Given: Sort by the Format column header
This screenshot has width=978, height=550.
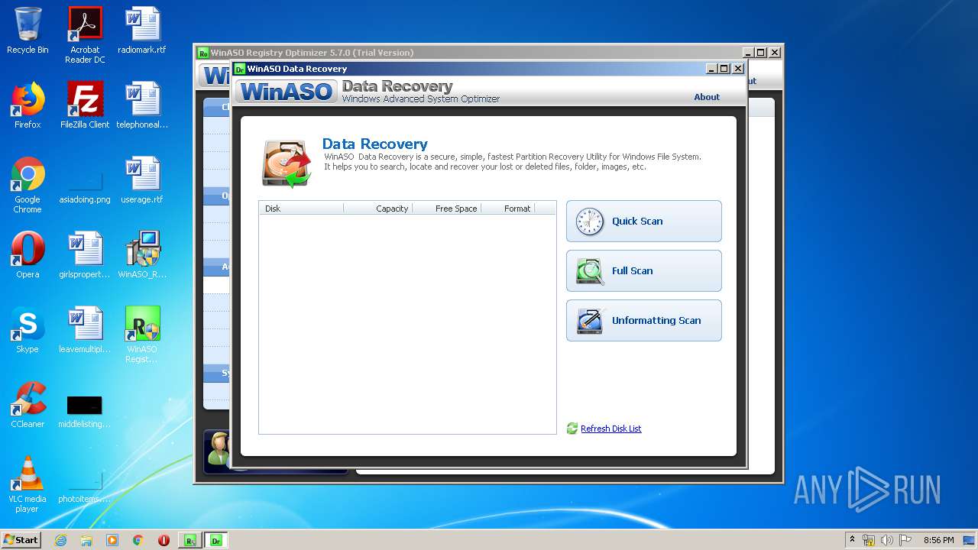Looking at the screenshot, I should pyautogui.click(x=508, y=209).
